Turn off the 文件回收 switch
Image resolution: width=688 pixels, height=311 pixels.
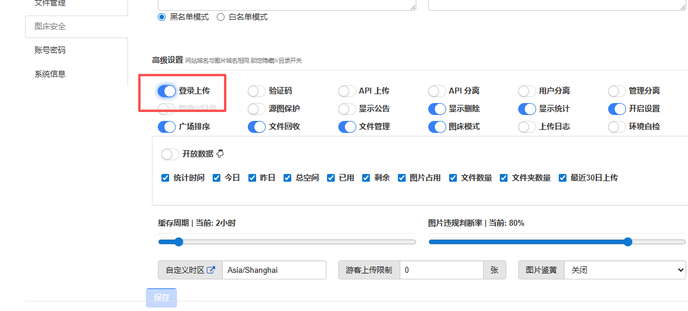point(257,126)
